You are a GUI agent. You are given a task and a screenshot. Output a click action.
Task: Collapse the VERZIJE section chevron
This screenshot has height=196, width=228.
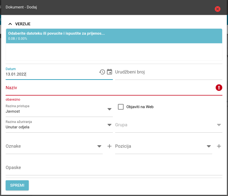click(x=10, y=24)
